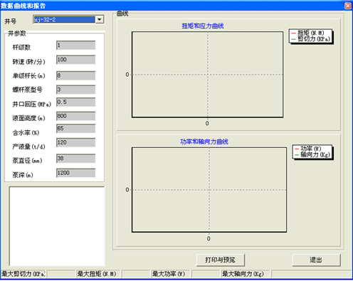The image size is (353, 281).
Task: Click the red 功率 (W) legend entry
Action: coord(307,149)
